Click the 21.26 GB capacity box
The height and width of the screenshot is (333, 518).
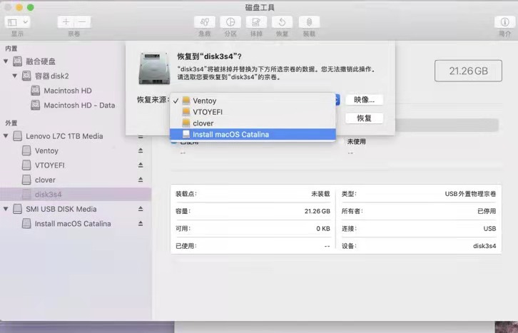468,71
